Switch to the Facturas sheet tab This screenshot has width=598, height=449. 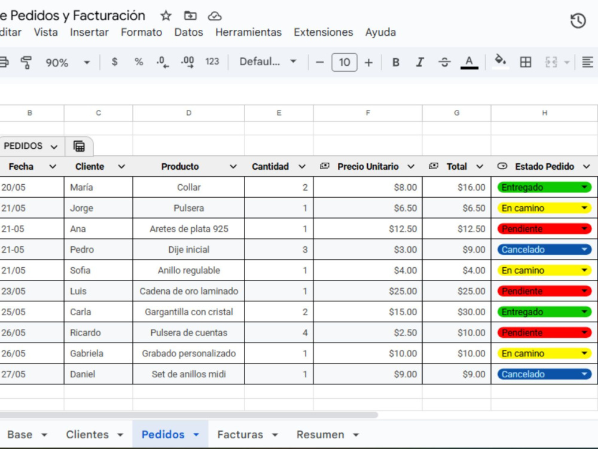tap(248, 435)
